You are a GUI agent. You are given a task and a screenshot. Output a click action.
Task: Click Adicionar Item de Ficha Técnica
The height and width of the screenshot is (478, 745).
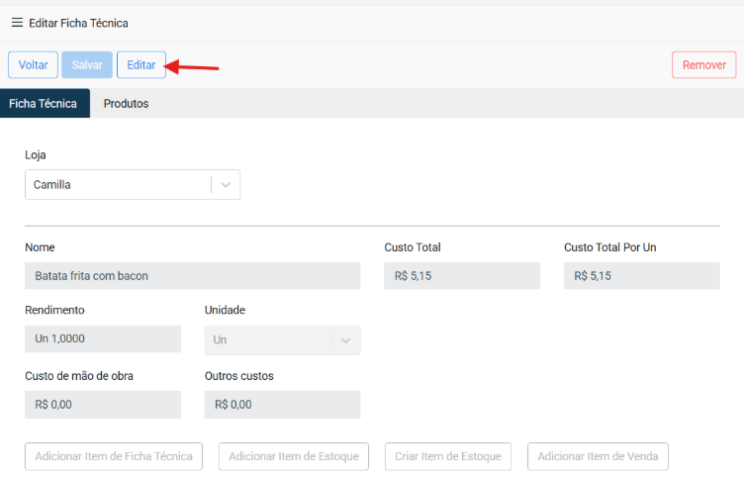tap(114, 456)
